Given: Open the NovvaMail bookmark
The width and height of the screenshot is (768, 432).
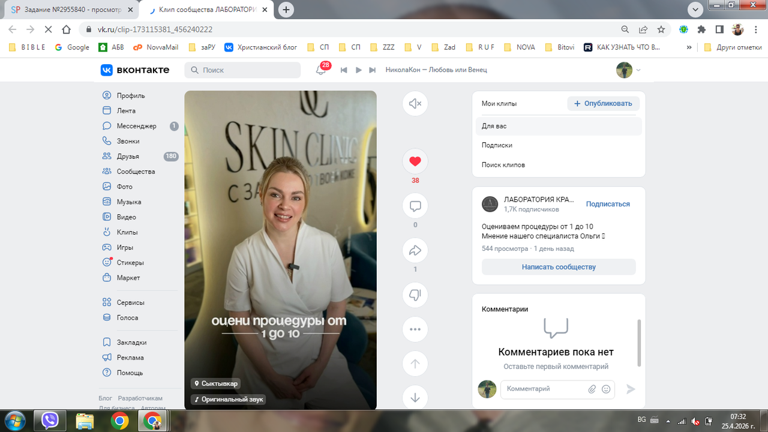Looking at the screenshot, I should tap(155, 47).
